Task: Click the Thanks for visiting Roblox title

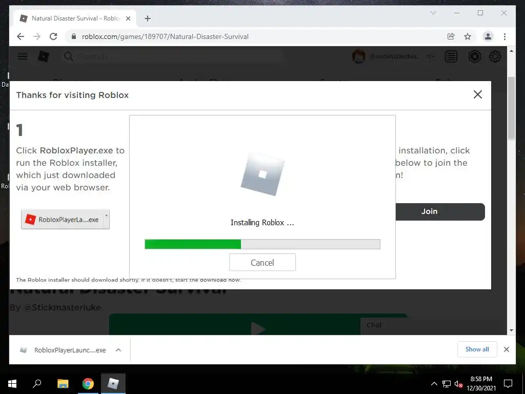Action: (72, 95)
